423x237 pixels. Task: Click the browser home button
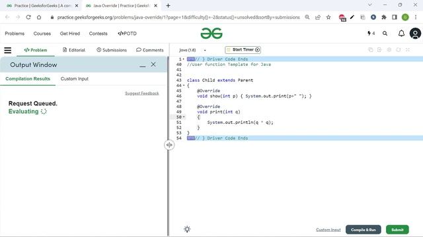[39, 17]
